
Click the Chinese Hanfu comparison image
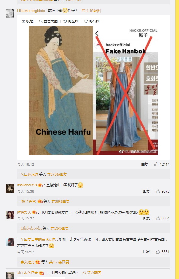(93, 90)
